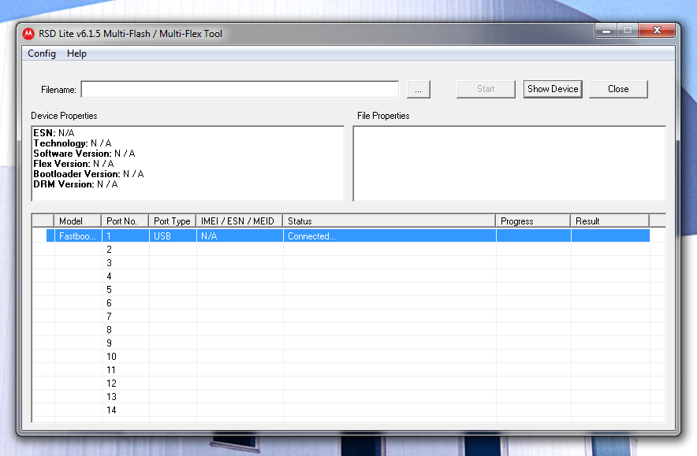The width and height of the screenshot is (697, 456).
Task: Select port number 8 row
Action: pyautogui.click(x=348, y=330)
